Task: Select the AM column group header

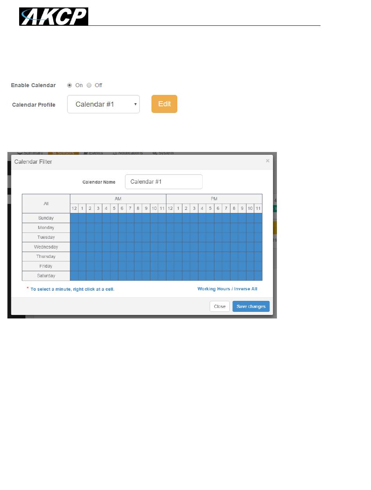Action: pyautogui.click(x=118, y=199)
